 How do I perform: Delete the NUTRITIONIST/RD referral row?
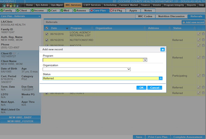[203, 40]
